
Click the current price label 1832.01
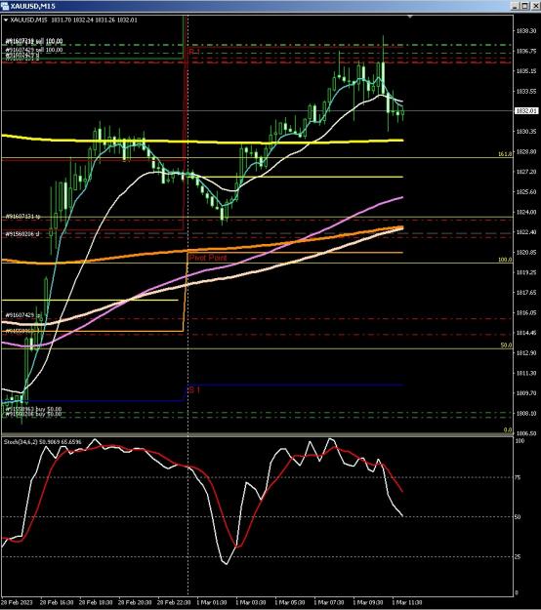tap(525, 111)
